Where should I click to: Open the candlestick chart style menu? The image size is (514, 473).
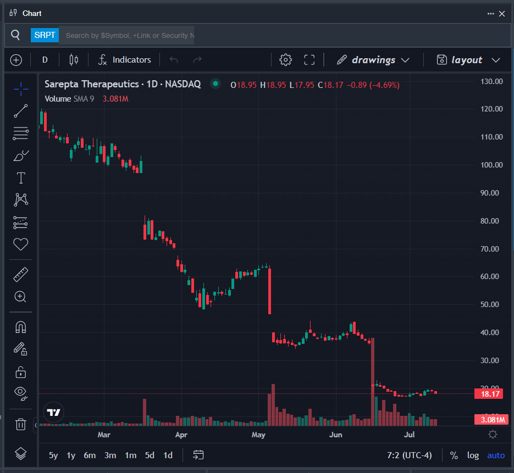click(74, 60)
